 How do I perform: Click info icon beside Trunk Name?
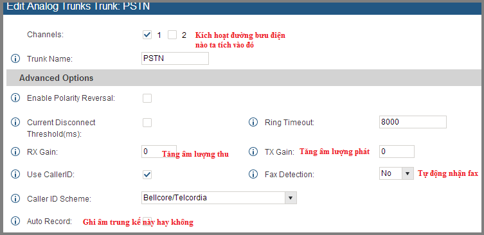(15, 58)
